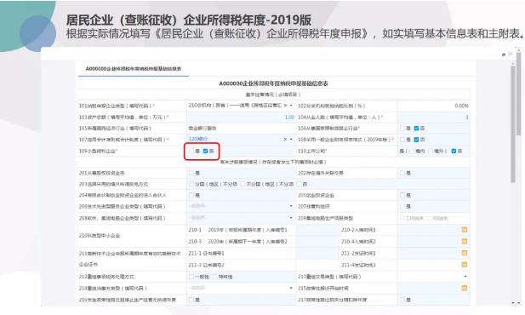The height and width of the screenshot is (315, 525).
Task: Open calendar picker for 210-4 入库时间2
Action: click(x=465, y=242)
